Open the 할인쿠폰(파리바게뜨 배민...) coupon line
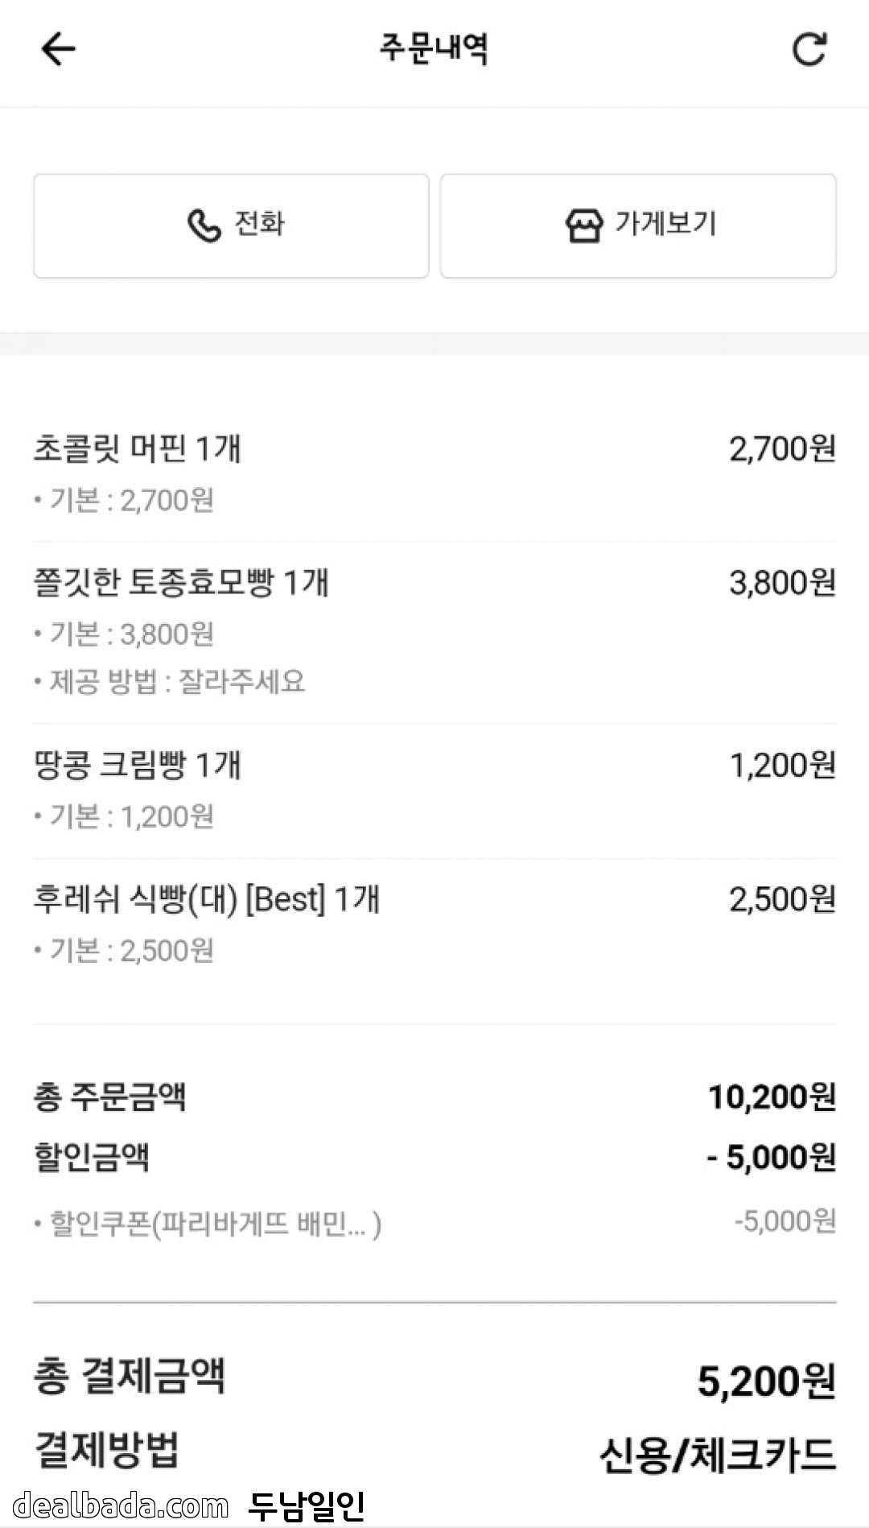The image size is (869, 1528). tap(208, 1224)
